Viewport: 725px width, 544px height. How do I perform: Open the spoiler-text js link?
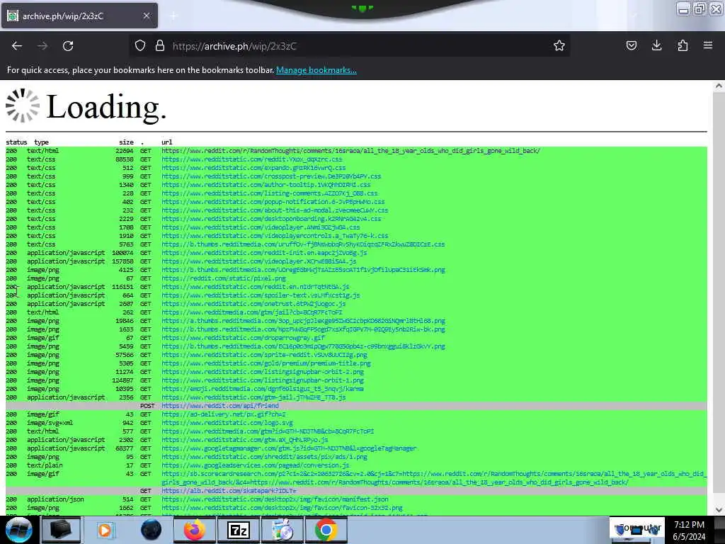click(261, 295)
